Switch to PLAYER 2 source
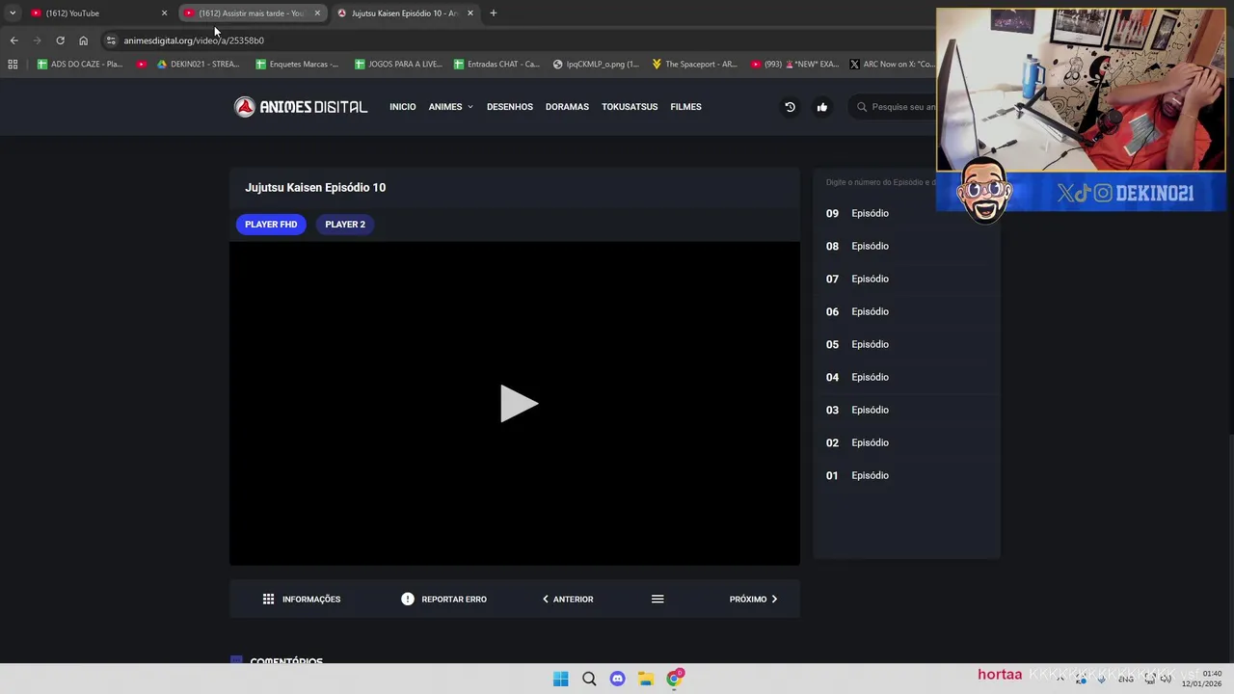Viewport: 1234px width, 694px height. 345,225
